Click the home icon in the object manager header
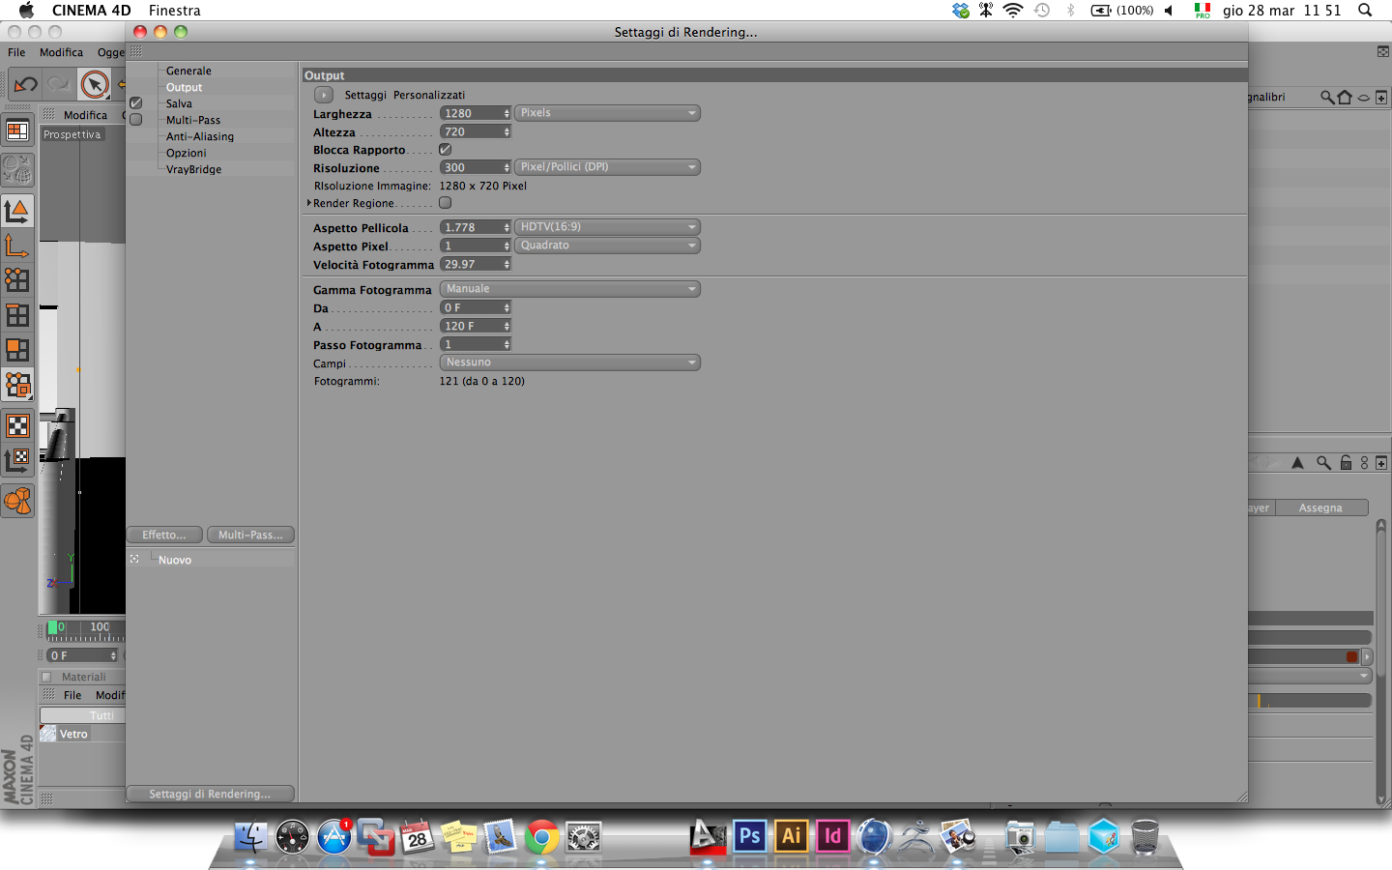The image size is (1392, 870). pos(1345,98)
